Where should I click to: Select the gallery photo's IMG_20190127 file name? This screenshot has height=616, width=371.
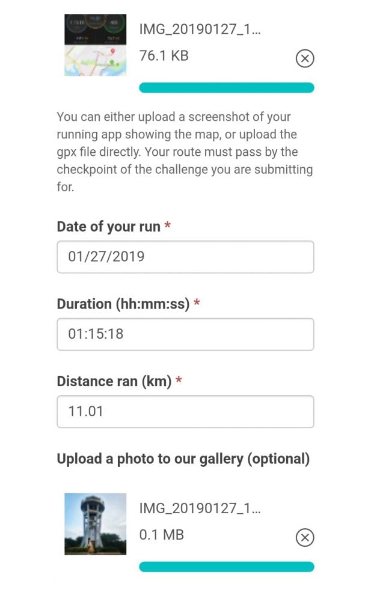pyautogui.click(x=200, y=508)
